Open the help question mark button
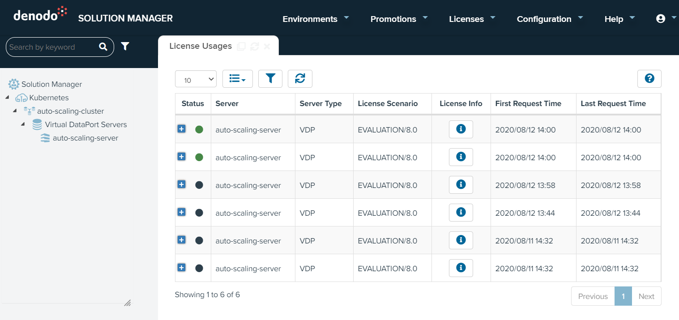 [649, 79]
